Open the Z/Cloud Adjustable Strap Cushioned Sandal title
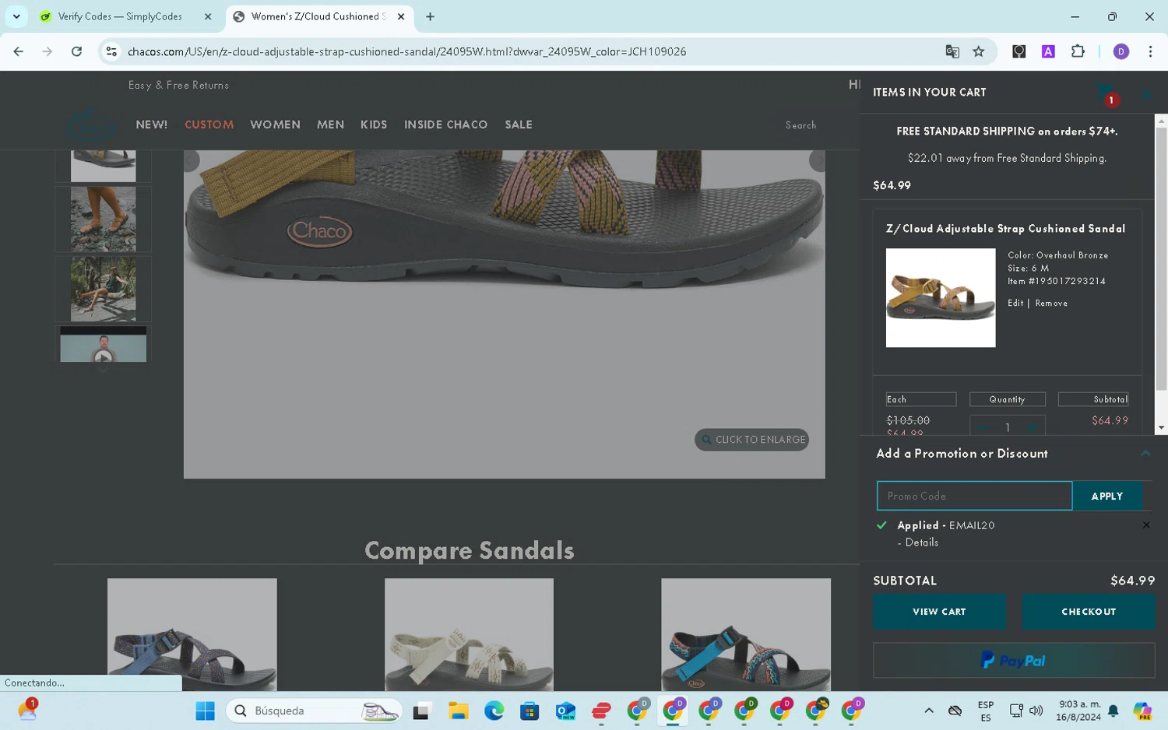 (1005, 229)
